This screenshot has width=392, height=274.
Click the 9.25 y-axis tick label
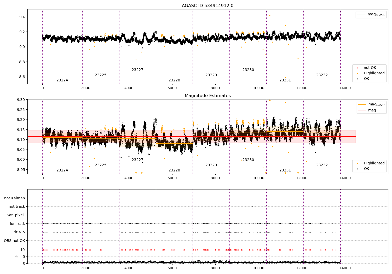[21, 110]
